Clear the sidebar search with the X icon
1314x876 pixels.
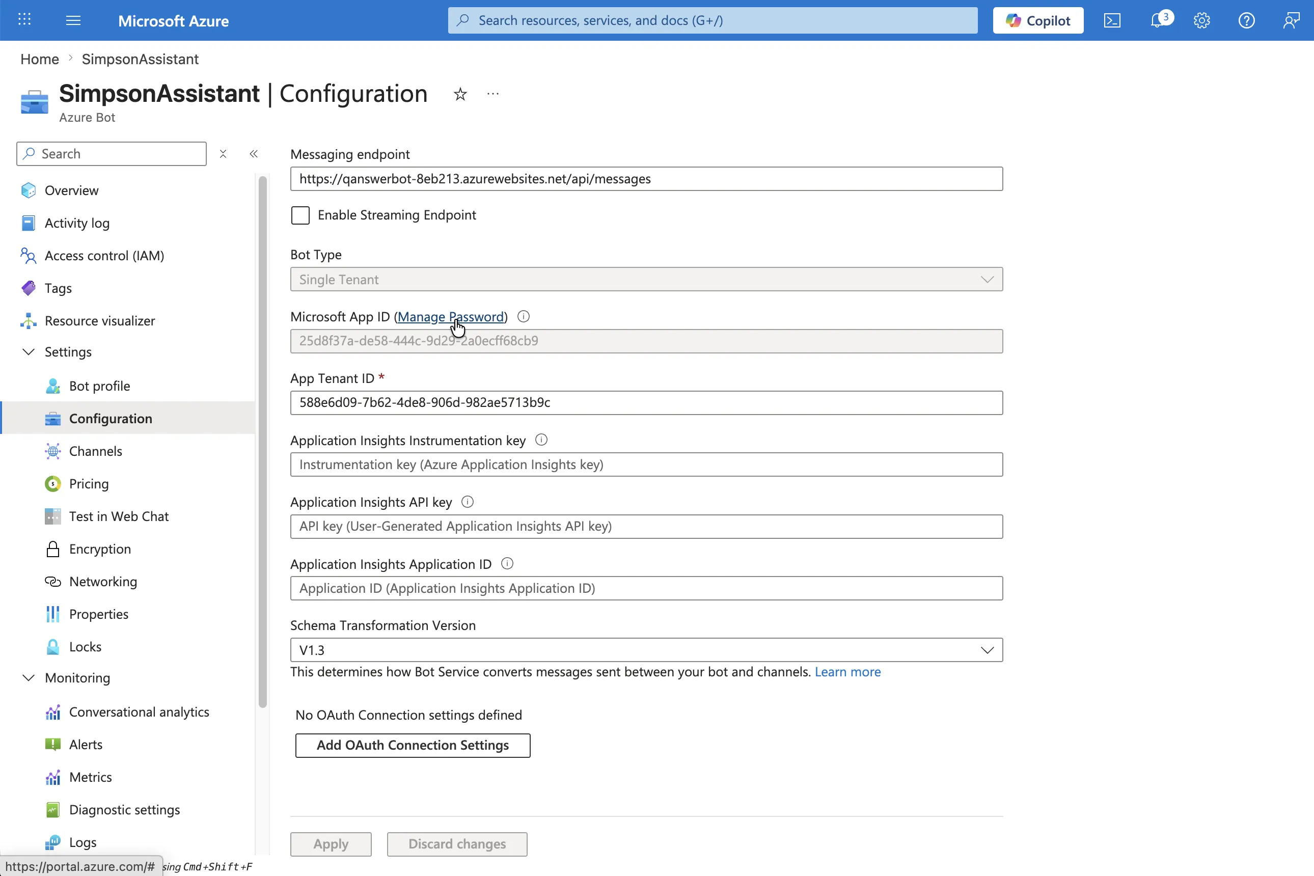point(223,154)
